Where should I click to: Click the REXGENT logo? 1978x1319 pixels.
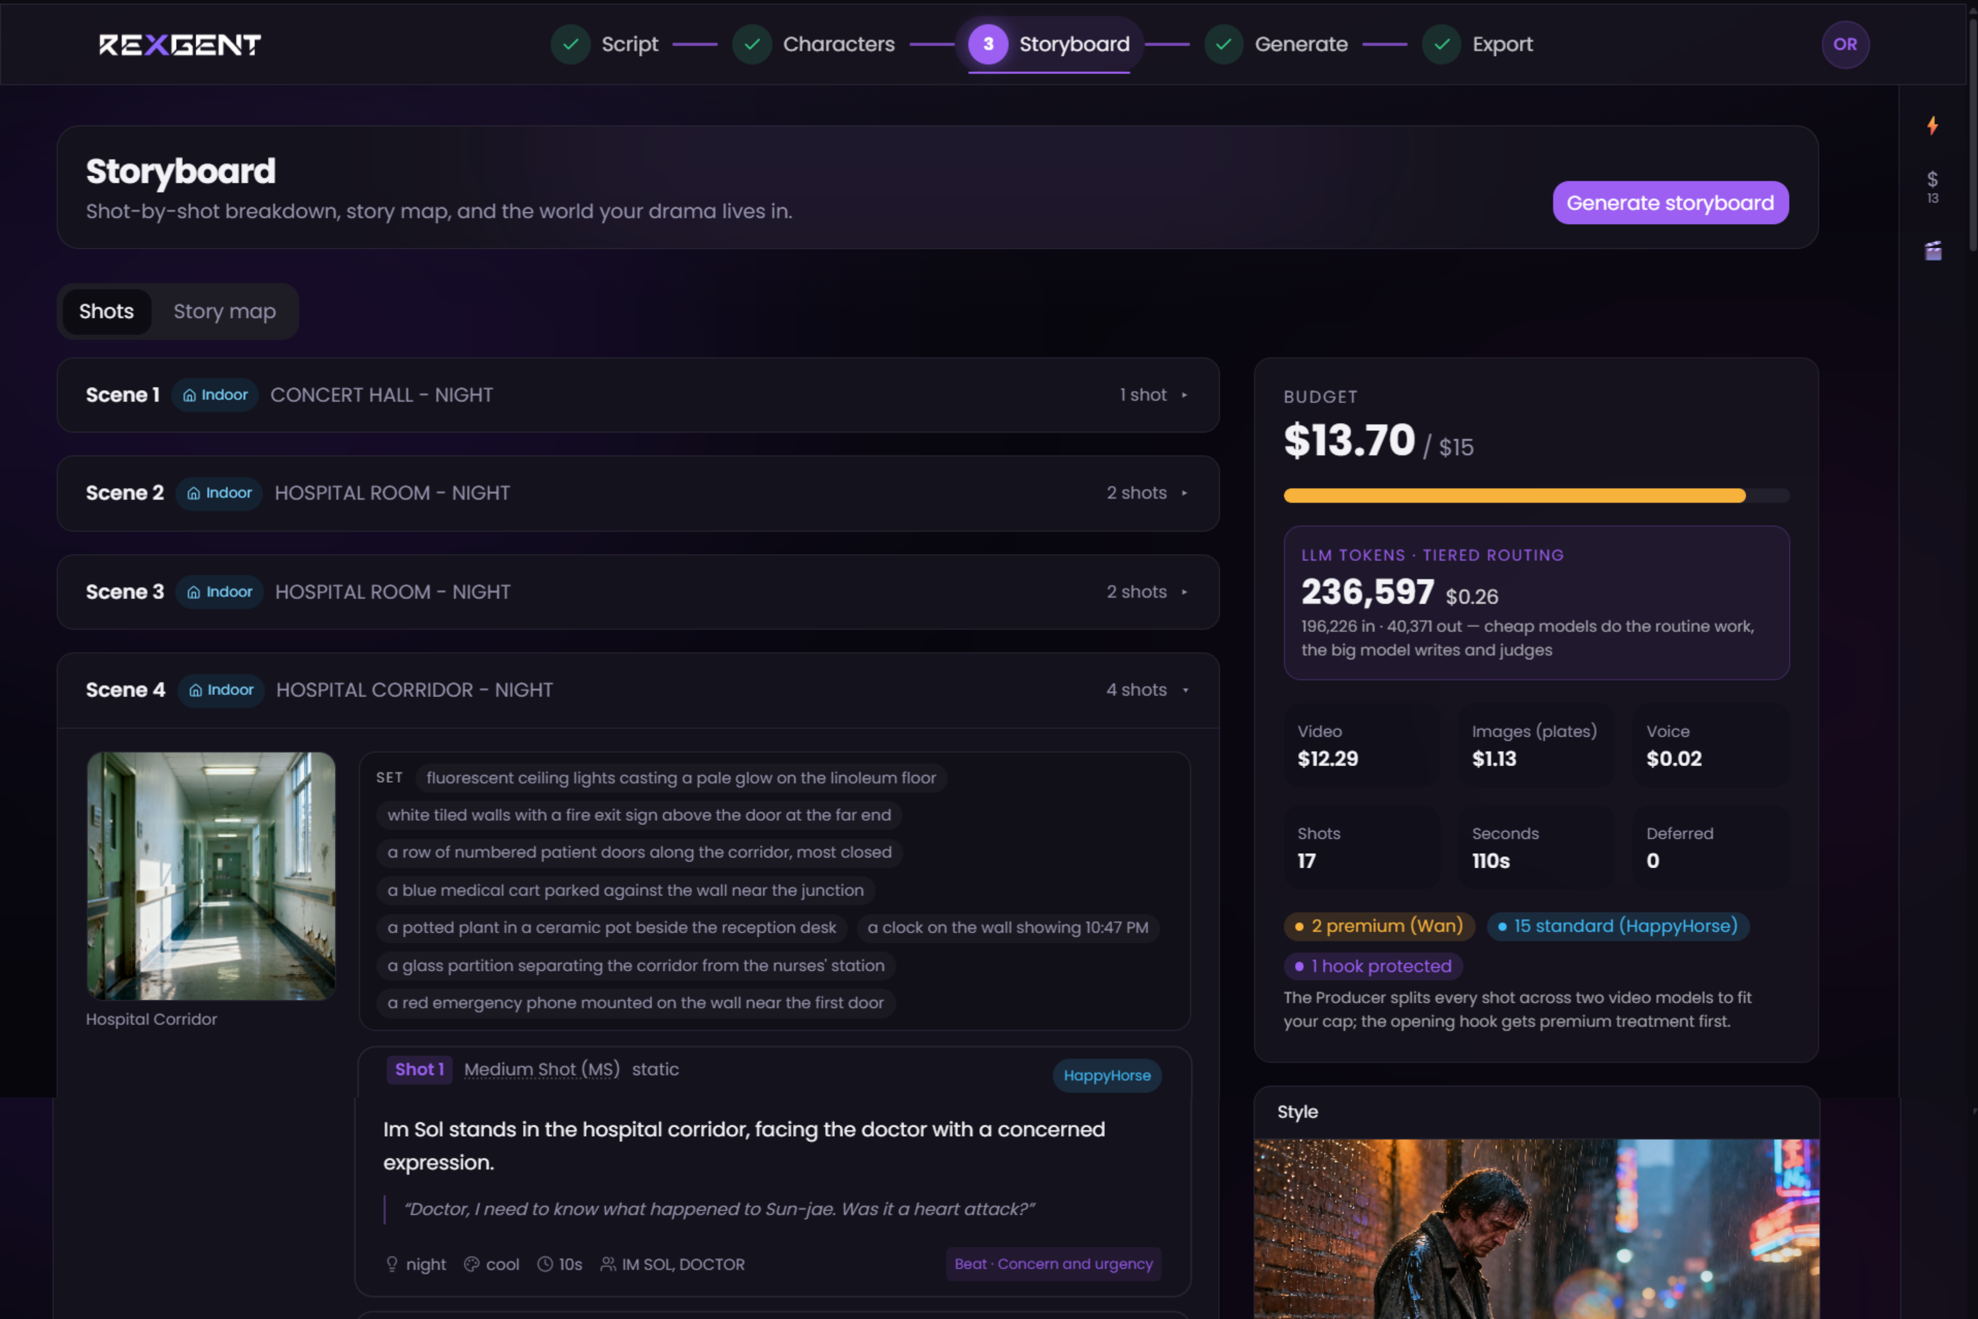180,45
